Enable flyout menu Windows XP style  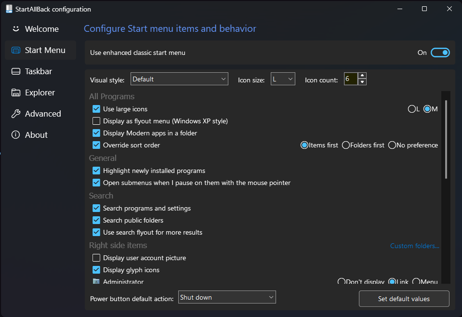pos(96,121)
